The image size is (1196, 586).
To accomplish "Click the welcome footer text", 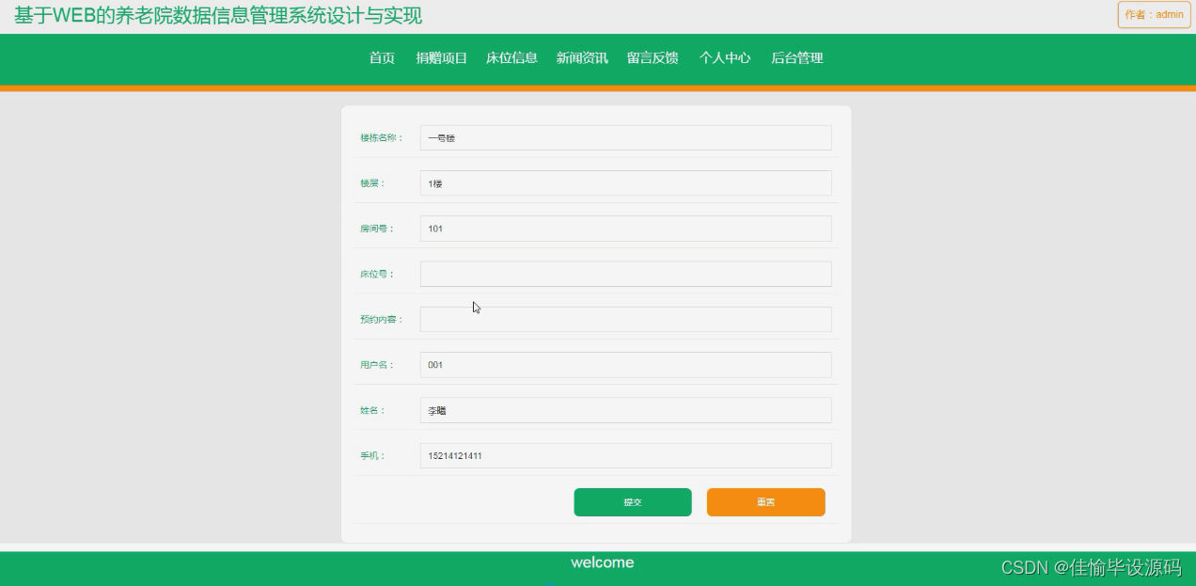I will click(602, 562).
